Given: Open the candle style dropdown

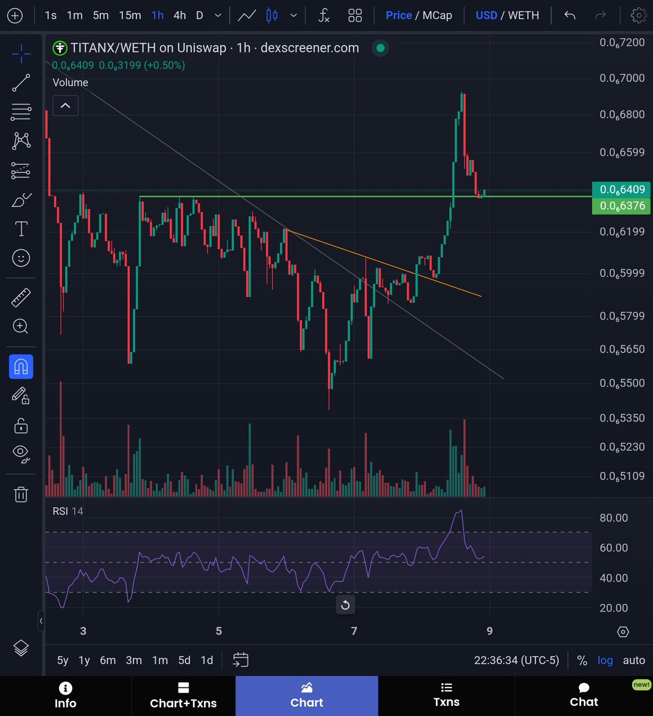Looking at the screenshot, I should click(293, 16).
